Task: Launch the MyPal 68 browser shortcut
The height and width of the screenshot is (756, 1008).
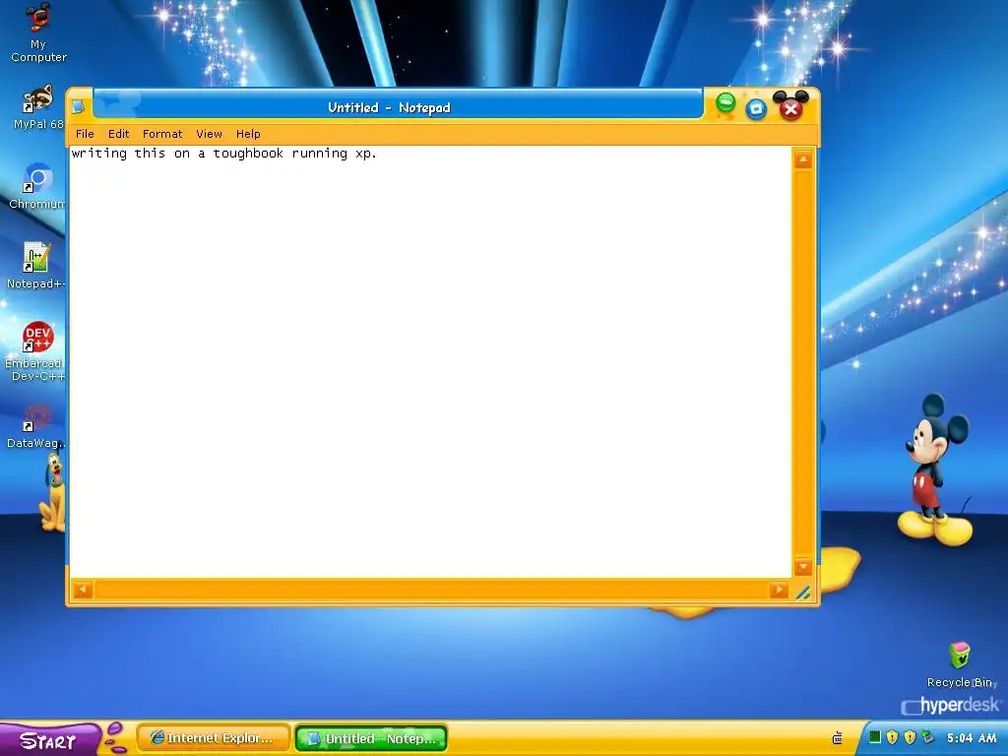Action: pyautogui.click(x=38, y=107)
